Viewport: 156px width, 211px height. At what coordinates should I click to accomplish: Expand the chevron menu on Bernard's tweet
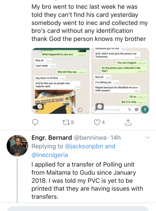pos(148,138)
